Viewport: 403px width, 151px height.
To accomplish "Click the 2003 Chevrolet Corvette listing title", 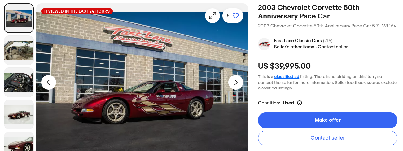I will click(309, 12).
